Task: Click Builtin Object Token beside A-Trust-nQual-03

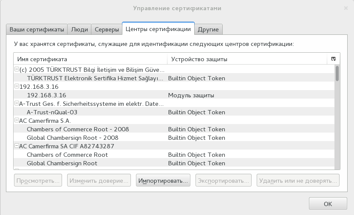Action: tap(196, 112)
